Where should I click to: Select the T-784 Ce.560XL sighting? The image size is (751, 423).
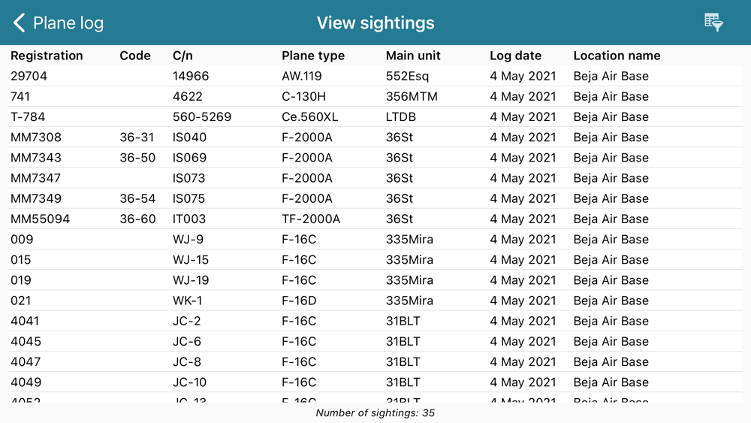[x=375, y=117]
